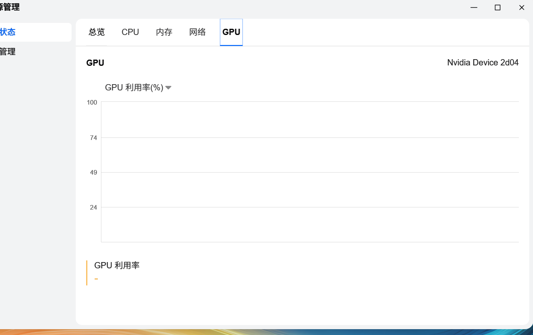This screenshot has height=335, width=533.
Task: Go to the 网络 tab
Action: (198, 32)
